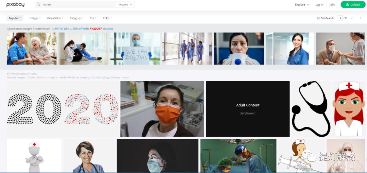Screen dimensions: 367x173
Task: Open the Images type dropdown in search bar
Action: pos(125,4)
